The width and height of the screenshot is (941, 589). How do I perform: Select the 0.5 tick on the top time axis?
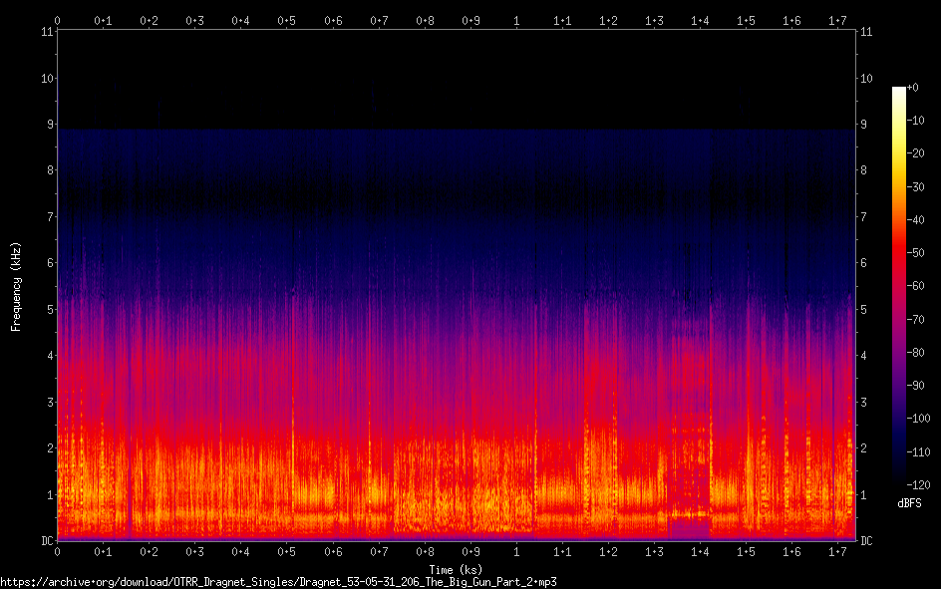coord(287,20)
